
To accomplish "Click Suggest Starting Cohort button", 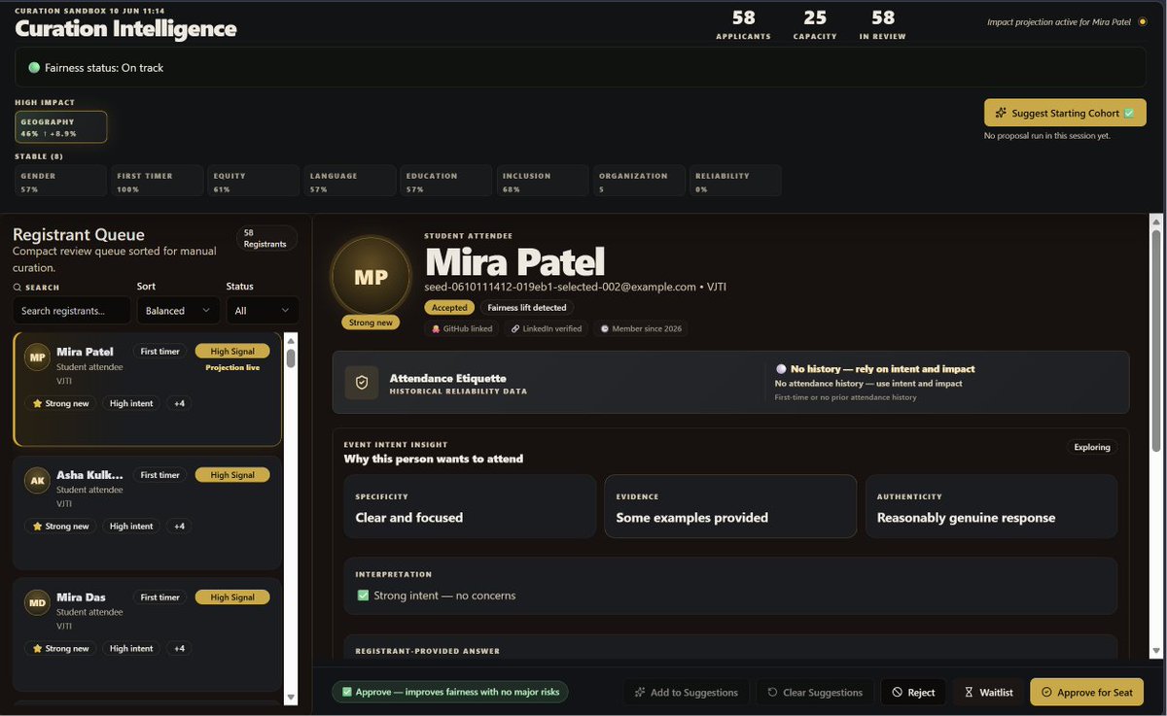I will (1065, 113).
